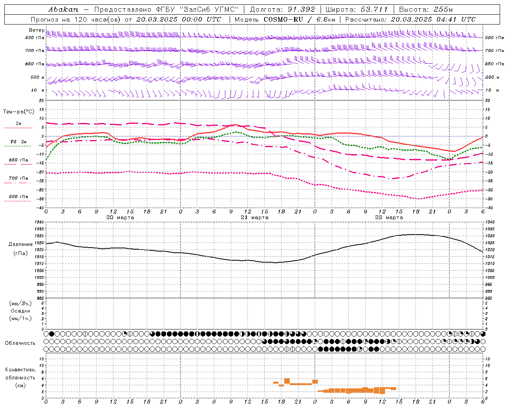Image resolution: width=506 pixels, height=405 pixels.
Task: Click the 850 гПа temperature legend entry
Action: tap(19, 160)
